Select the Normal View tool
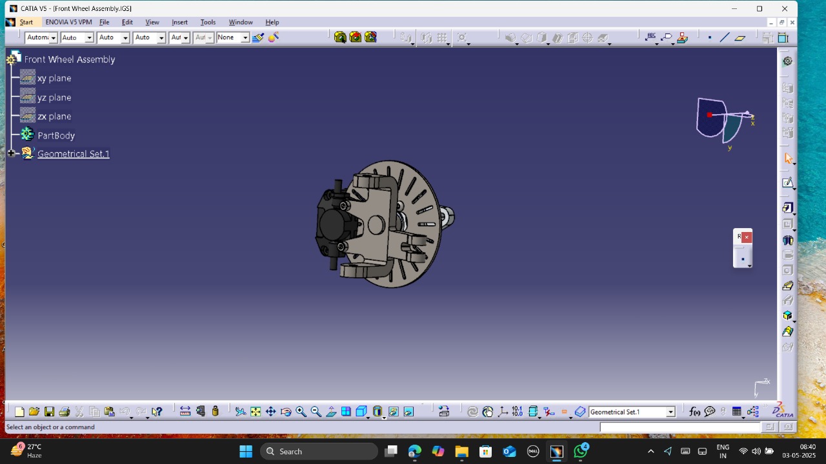 pyautogui.click(x=331, y=411)
